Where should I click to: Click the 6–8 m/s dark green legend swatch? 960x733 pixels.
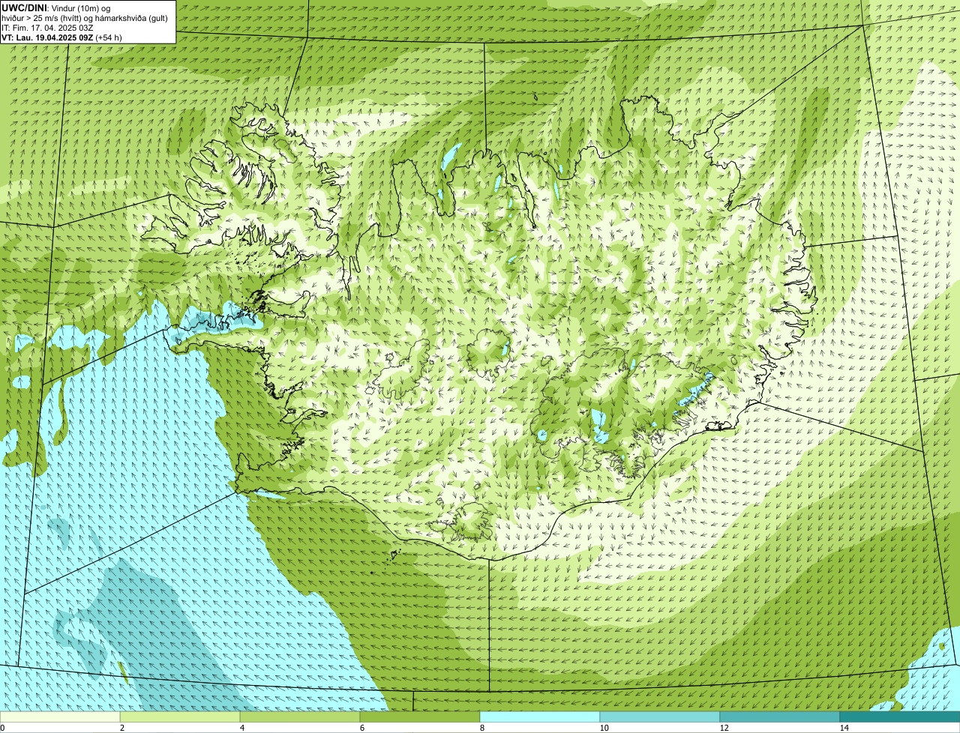[x=420, y=717]
